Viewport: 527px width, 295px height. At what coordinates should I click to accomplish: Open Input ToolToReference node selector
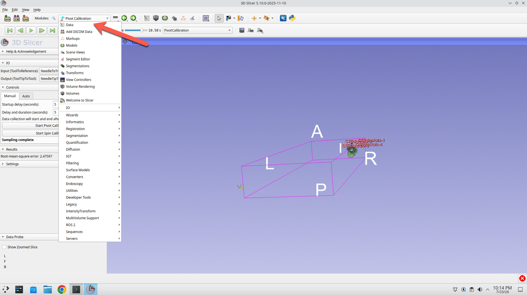pos(49,71)
